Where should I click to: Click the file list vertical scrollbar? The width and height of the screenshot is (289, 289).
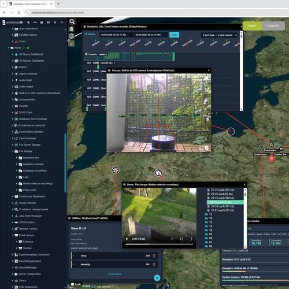[245, 218]
